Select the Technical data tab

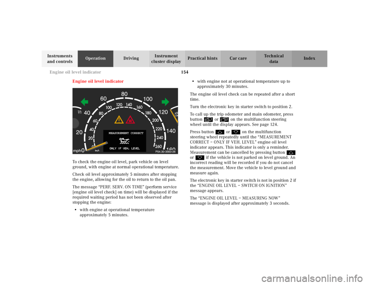[x=274, y=59]
